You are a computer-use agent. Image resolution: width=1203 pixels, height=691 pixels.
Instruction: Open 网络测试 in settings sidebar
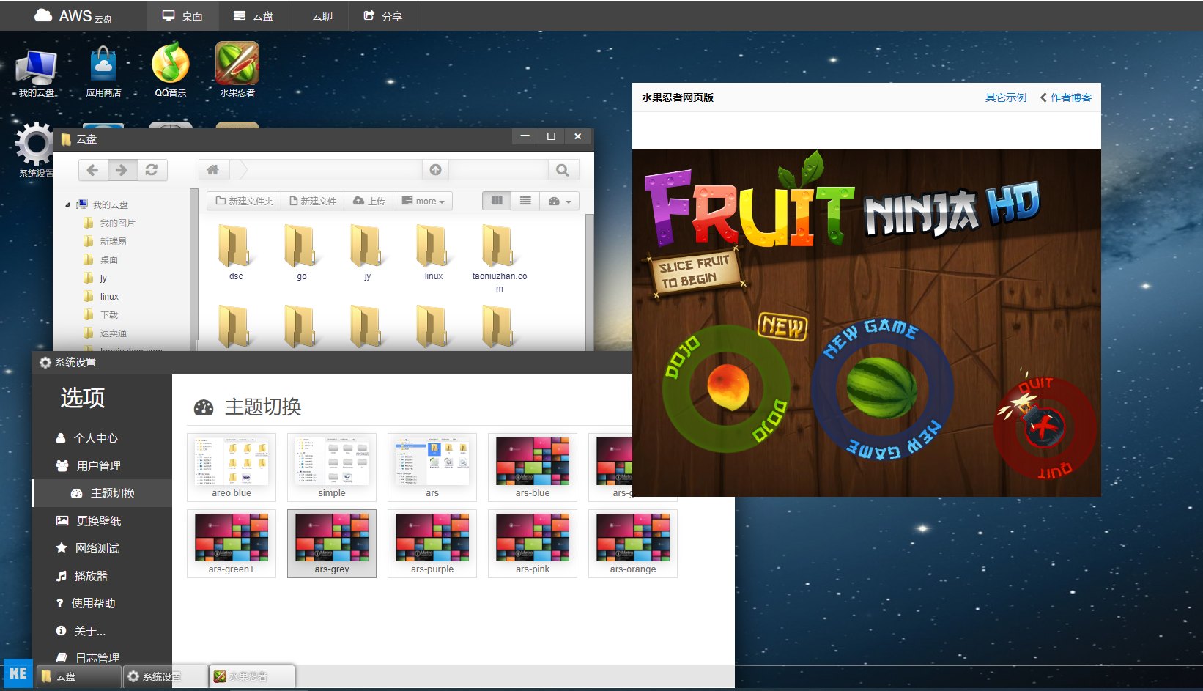[x=102, y=548]
